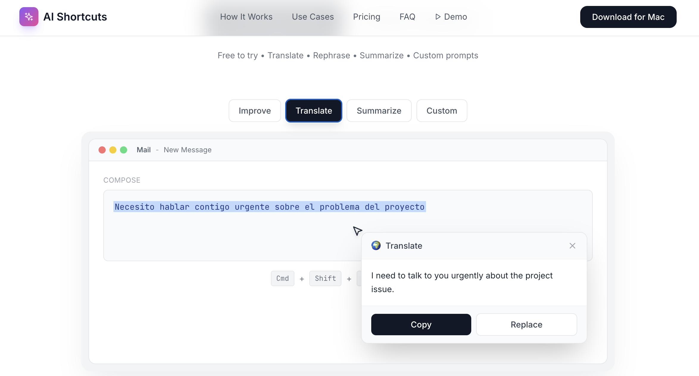This screenshot has height=376, width=699.
Task: Click the Cmd key badge
Action: (282, 278)
